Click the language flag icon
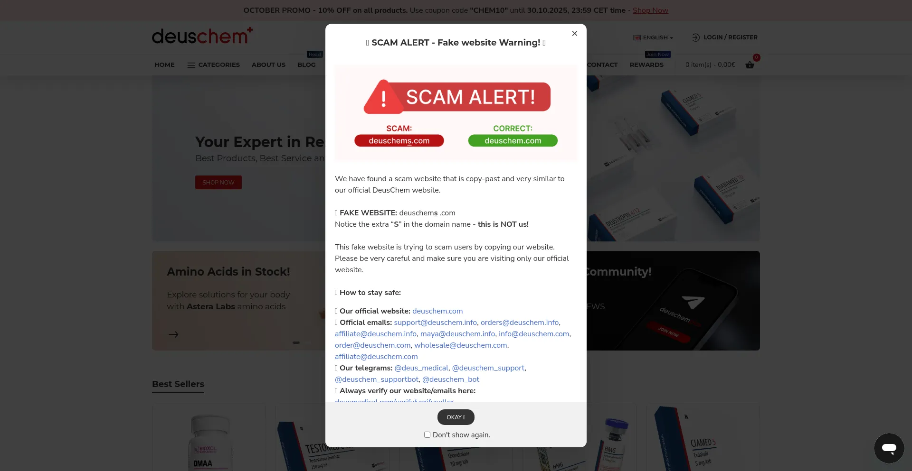 coord(637,37)
